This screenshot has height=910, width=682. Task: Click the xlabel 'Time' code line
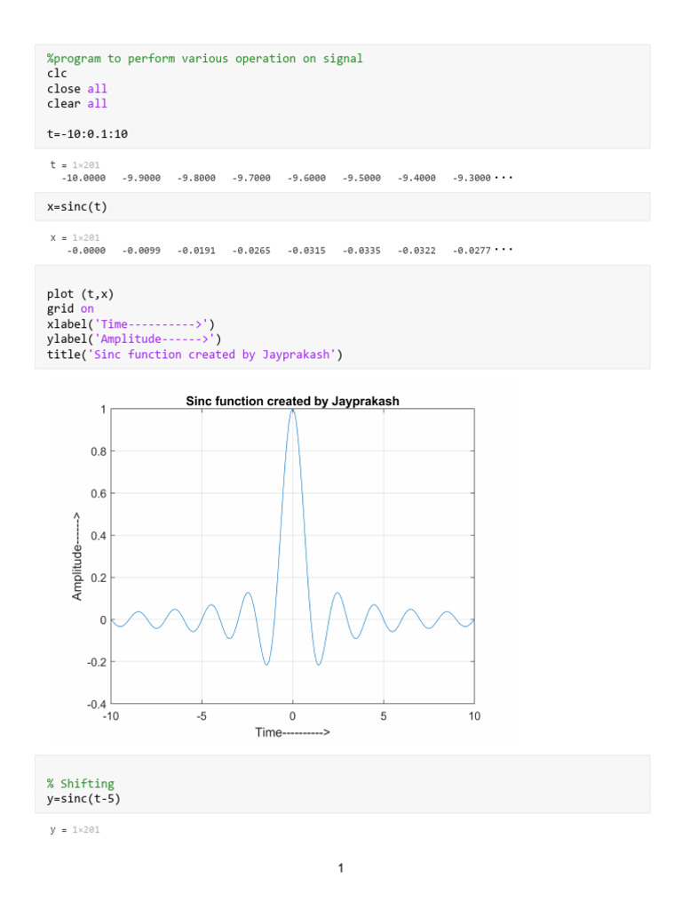pos(131,323)
